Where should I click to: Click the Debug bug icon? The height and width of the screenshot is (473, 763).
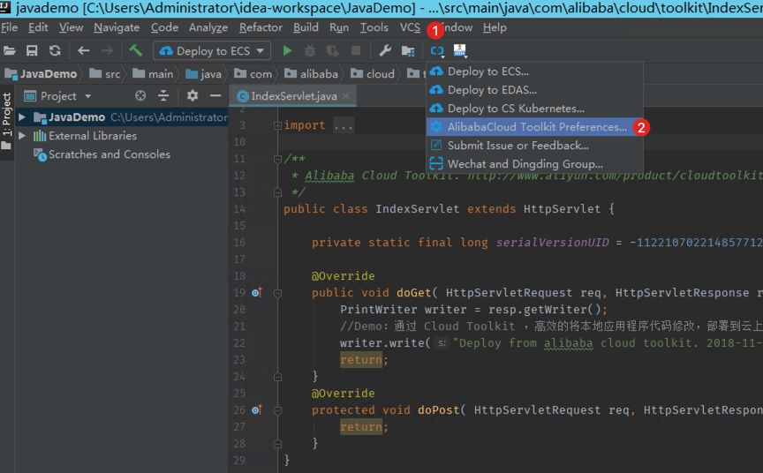click(x=310, y=50)
